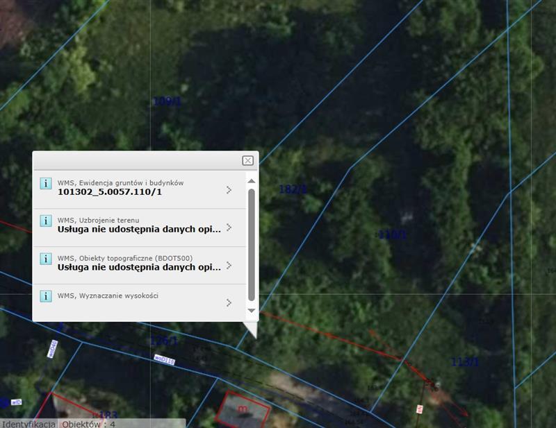Click parcel label 109/1 on map
Viewport: 556px width, 428px height.
point(167,102)
